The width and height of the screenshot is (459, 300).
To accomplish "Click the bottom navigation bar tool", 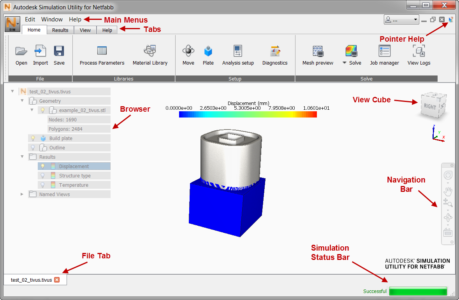I will pos(448,232).
